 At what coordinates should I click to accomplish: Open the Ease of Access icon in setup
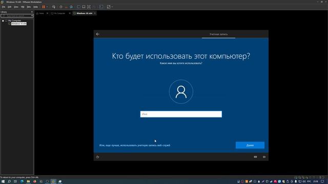[x=98, y=157]
